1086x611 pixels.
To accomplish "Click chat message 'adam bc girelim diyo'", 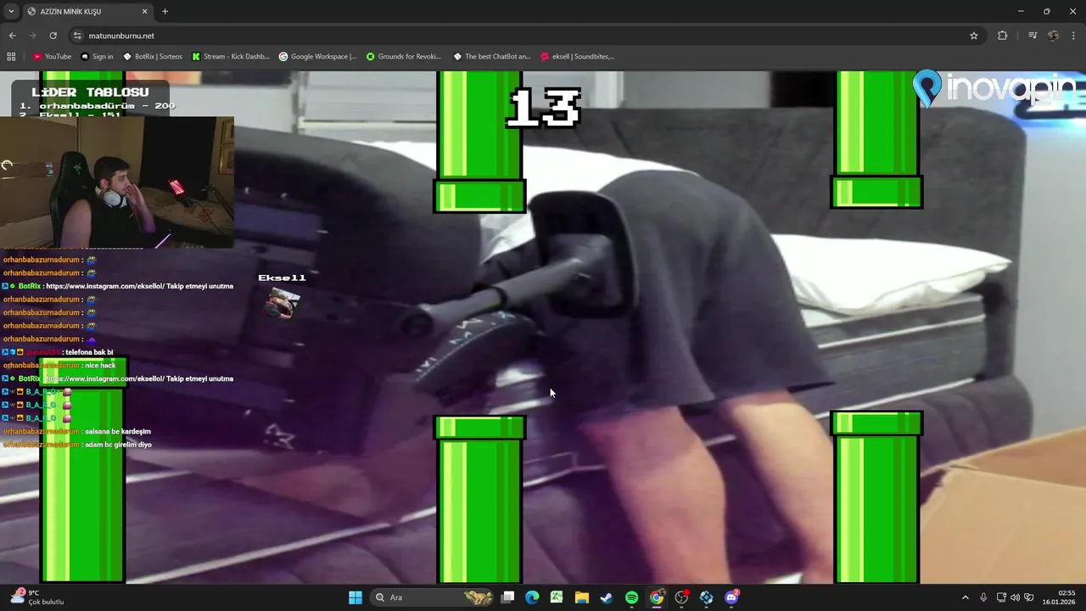I will pos(118,445).
